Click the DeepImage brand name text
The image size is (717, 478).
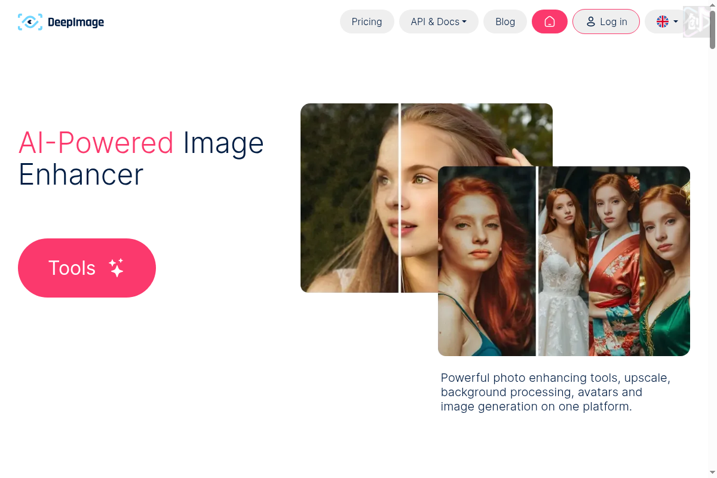[x=76, y=22]
